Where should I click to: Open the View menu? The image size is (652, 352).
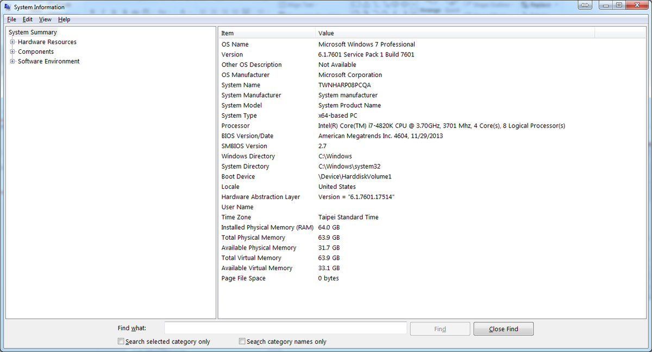click(45, 20)
